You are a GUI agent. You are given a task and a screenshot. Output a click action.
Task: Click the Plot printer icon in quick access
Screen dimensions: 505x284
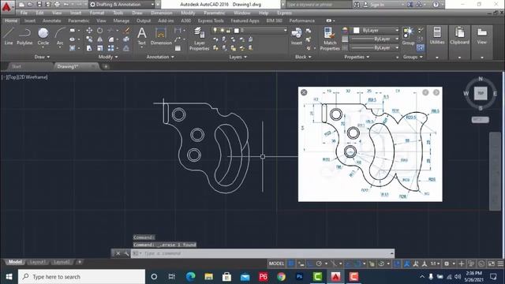point(58,4)
